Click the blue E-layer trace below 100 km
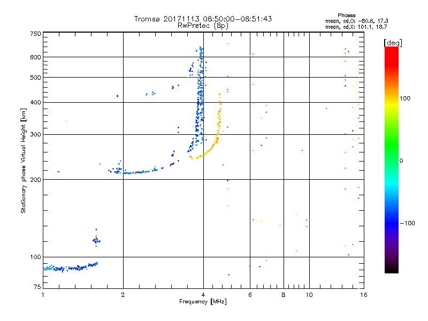This screenshot has height=321, width=428. click(71, 268)
